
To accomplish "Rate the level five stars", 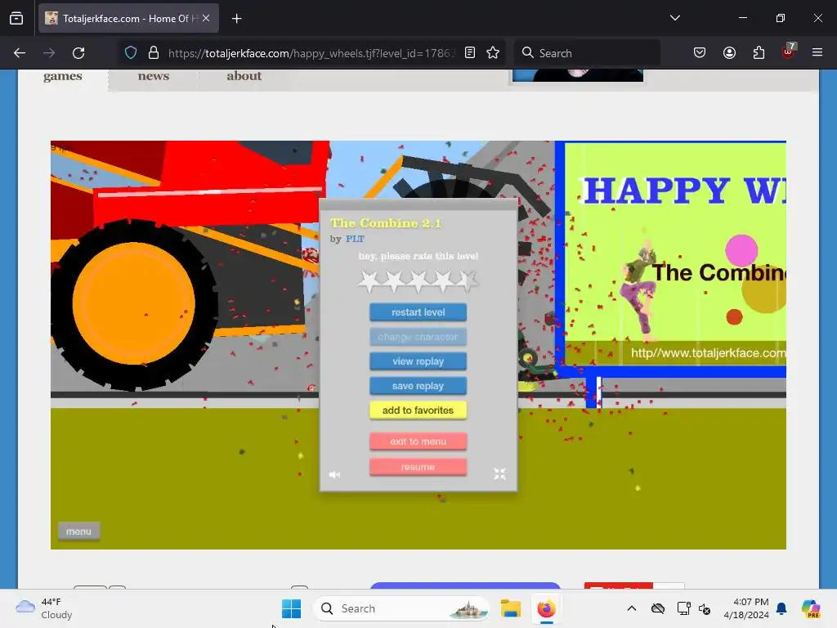I will coord(468,280).
